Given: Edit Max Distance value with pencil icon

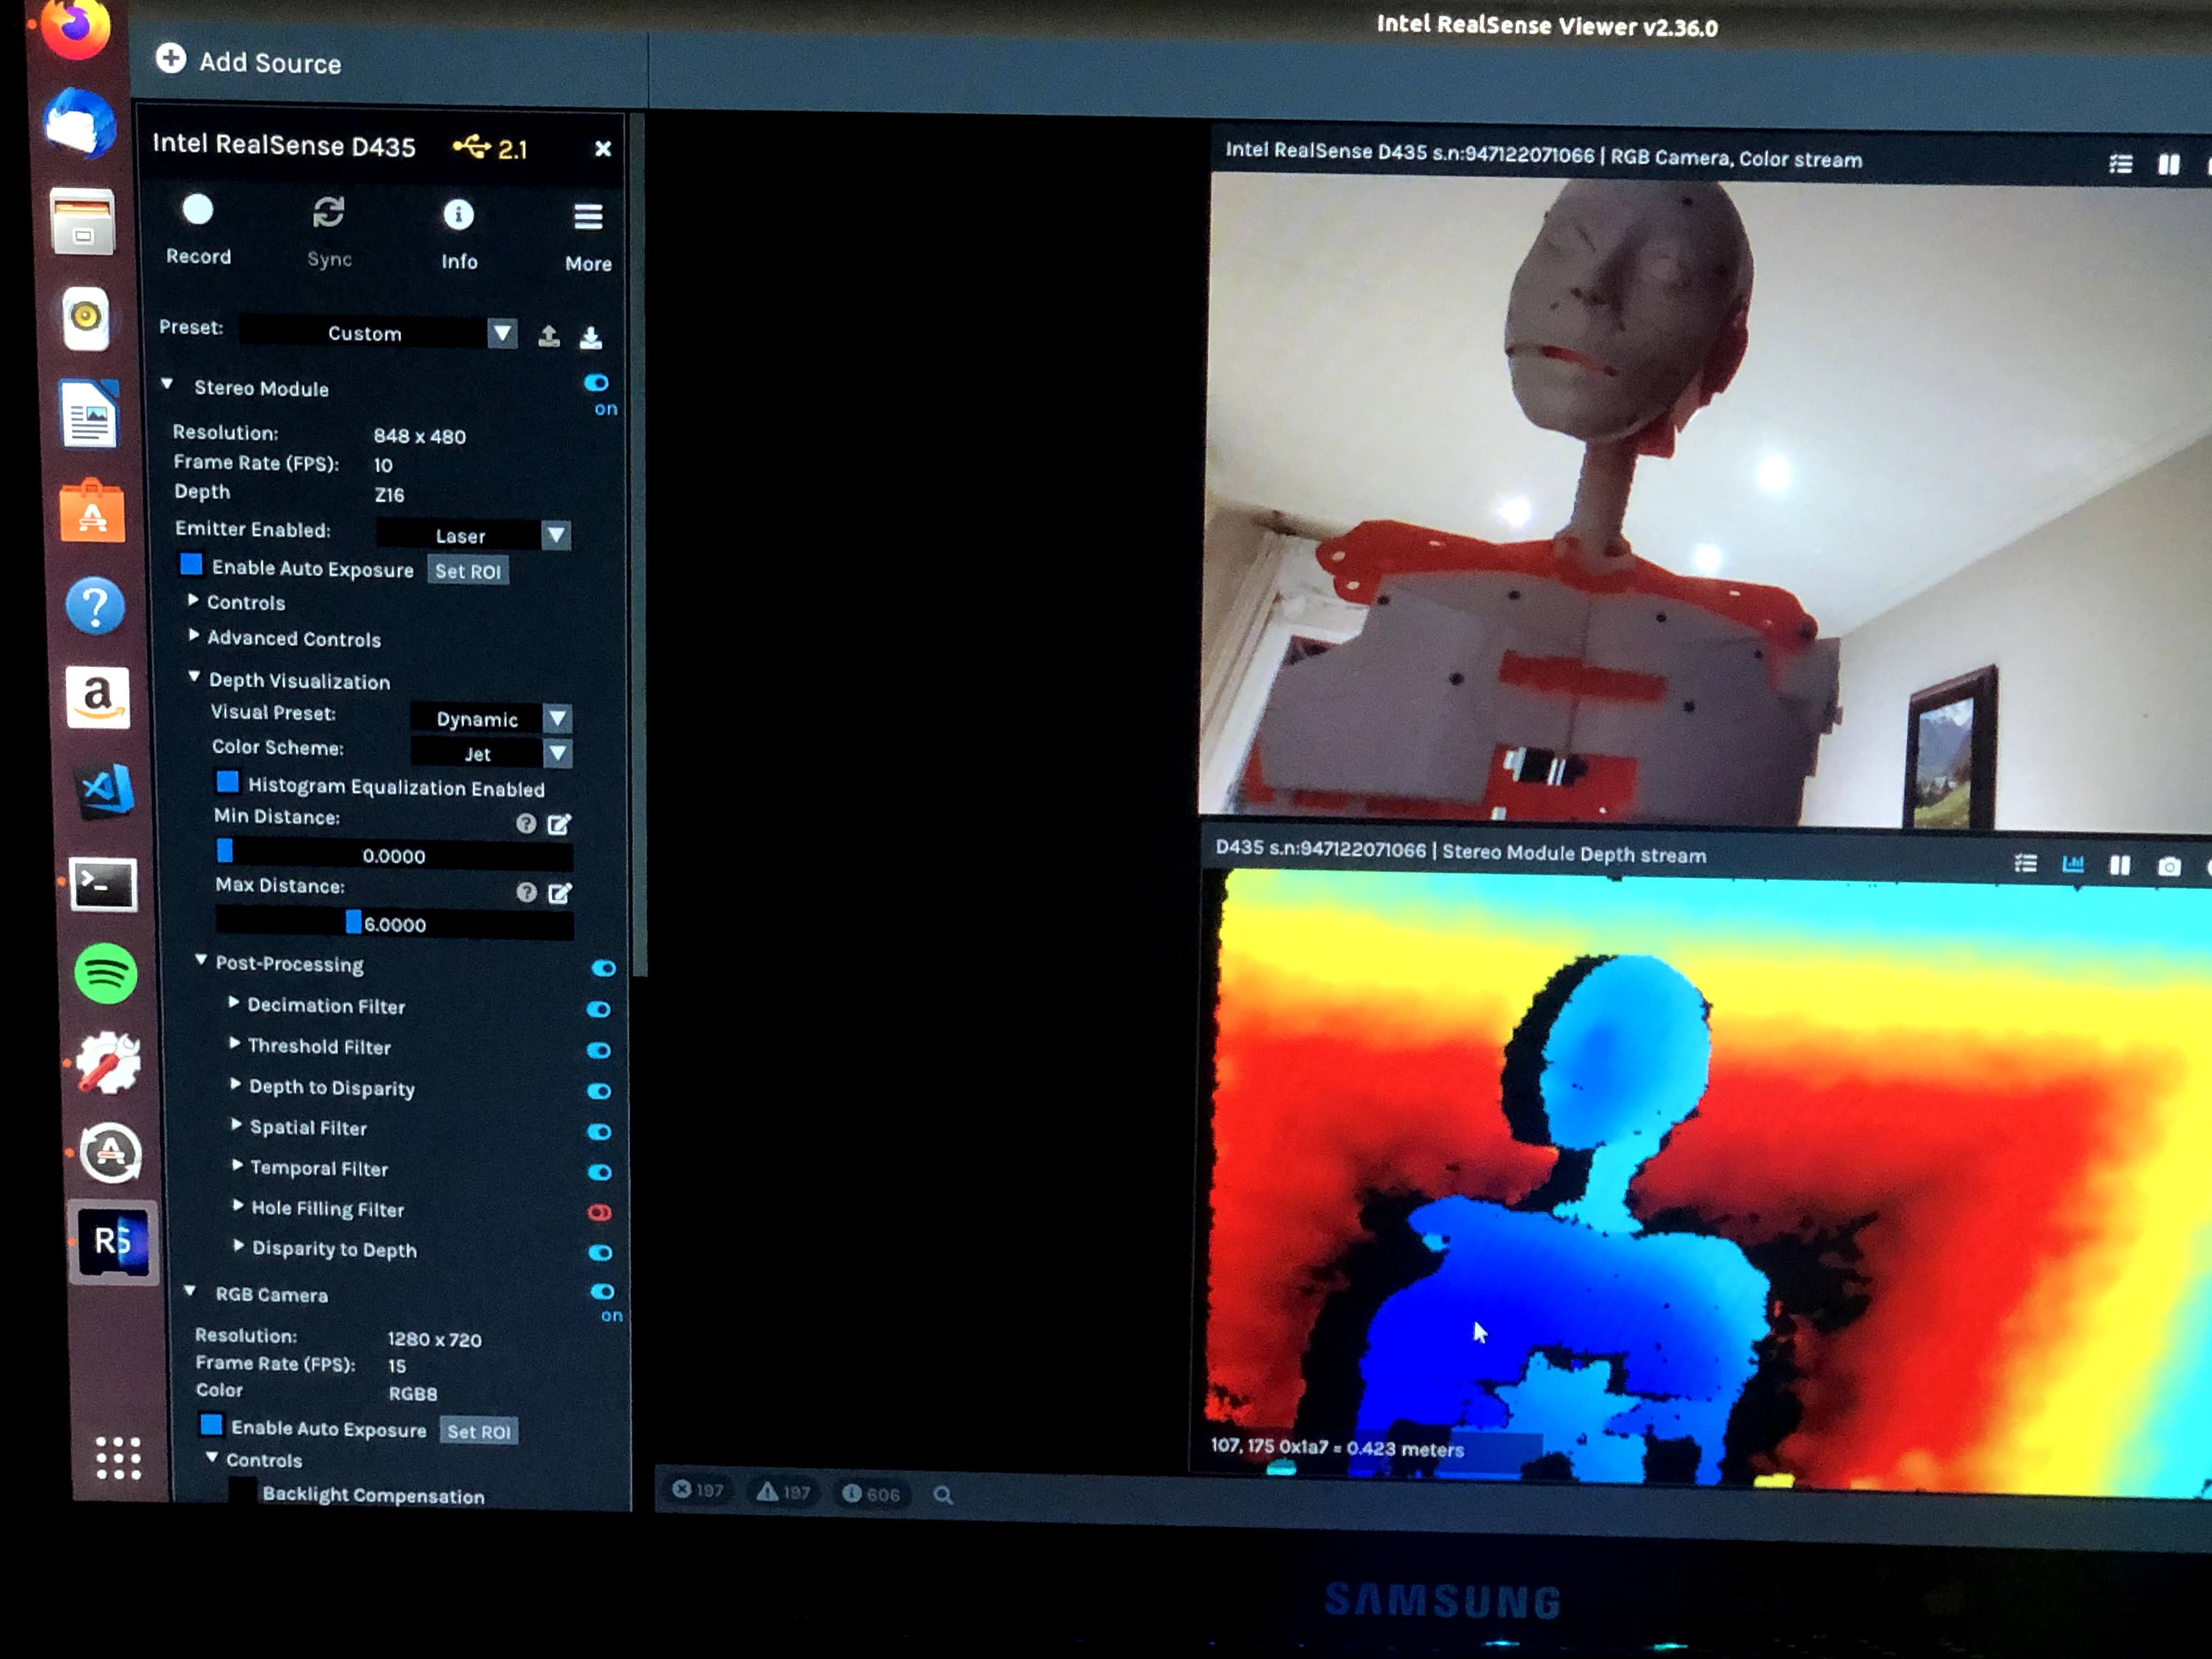Looking at the screenshot, I should click(x=560, y=893).
